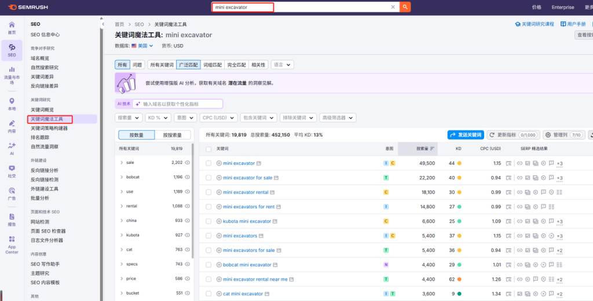Click the orange search magnifier button
Image resolution: width=593 pixels, height=301 pixels.
[405, 7]
